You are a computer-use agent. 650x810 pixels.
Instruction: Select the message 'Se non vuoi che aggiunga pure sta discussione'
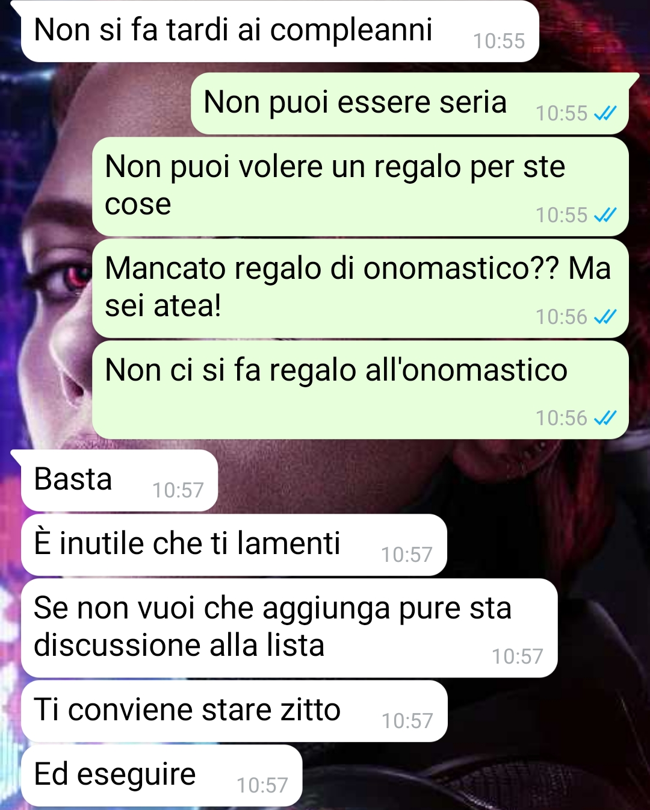(289, 628)
